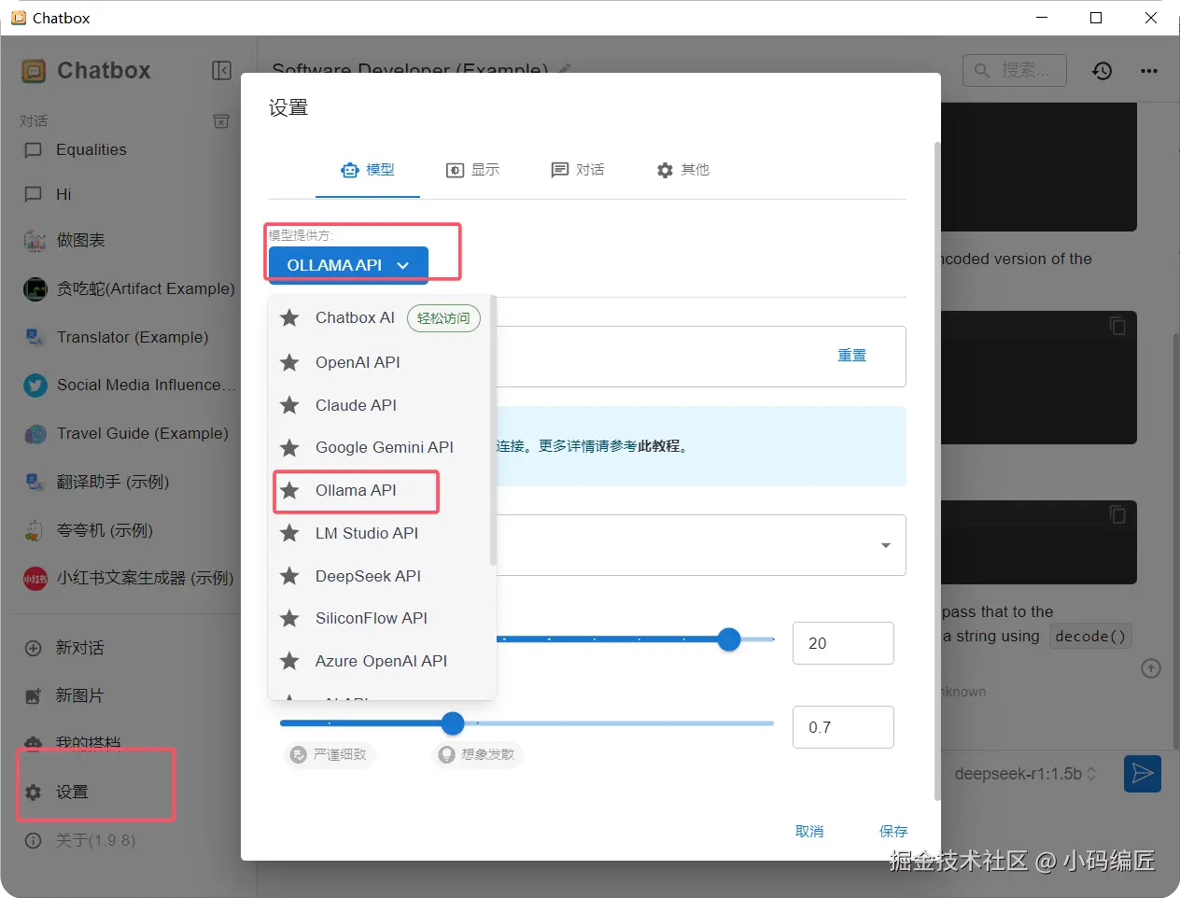
Task: Select Ollama API from provider list
Action: 379,490
